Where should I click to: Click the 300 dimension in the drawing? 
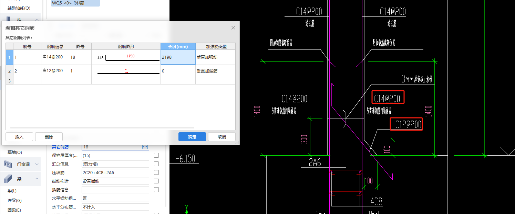[x=304, y=139]
